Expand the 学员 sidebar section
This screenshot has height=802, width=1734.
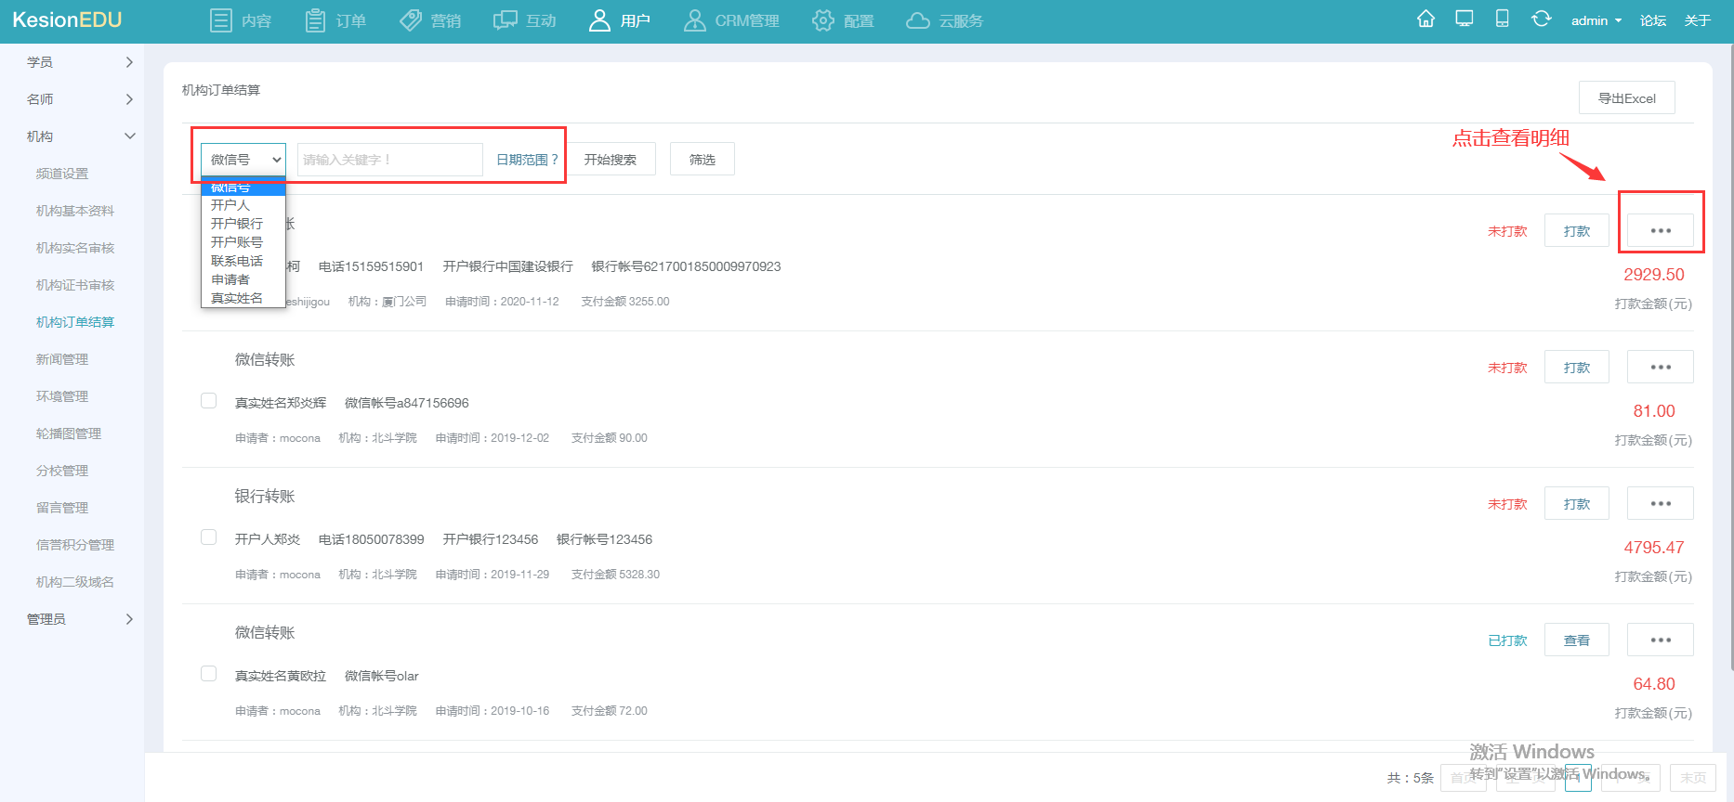coord(80,62)
